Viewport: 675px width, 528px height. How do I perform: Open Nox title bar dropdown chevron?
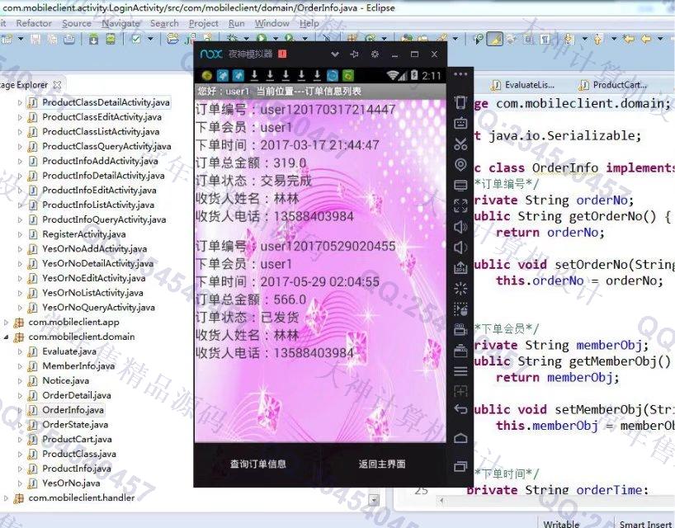[x=334, y=54]
